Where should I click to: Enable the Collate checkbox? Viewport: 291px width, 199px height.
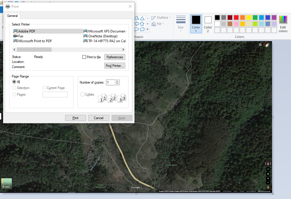[x=82, y=94]
